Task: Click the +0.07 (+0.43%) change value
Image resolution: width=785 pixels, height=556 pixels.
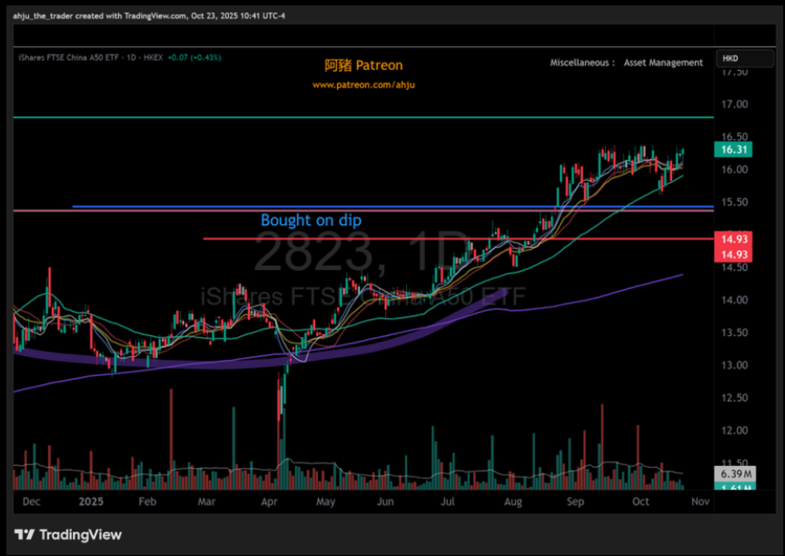Action: pos(194,58)
